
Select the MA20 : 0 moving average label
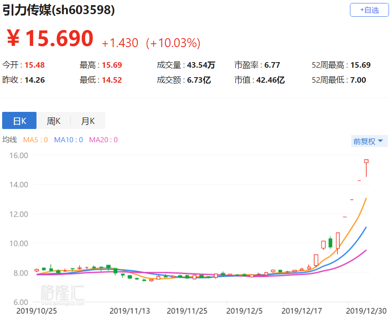[103, 140]
